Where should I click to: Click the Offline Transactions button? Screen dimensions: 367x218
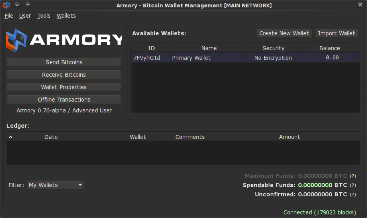[x=64, y=100]
